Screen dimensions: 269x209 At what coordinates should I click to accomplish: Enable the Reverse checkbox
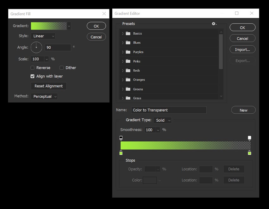[32, 67]
